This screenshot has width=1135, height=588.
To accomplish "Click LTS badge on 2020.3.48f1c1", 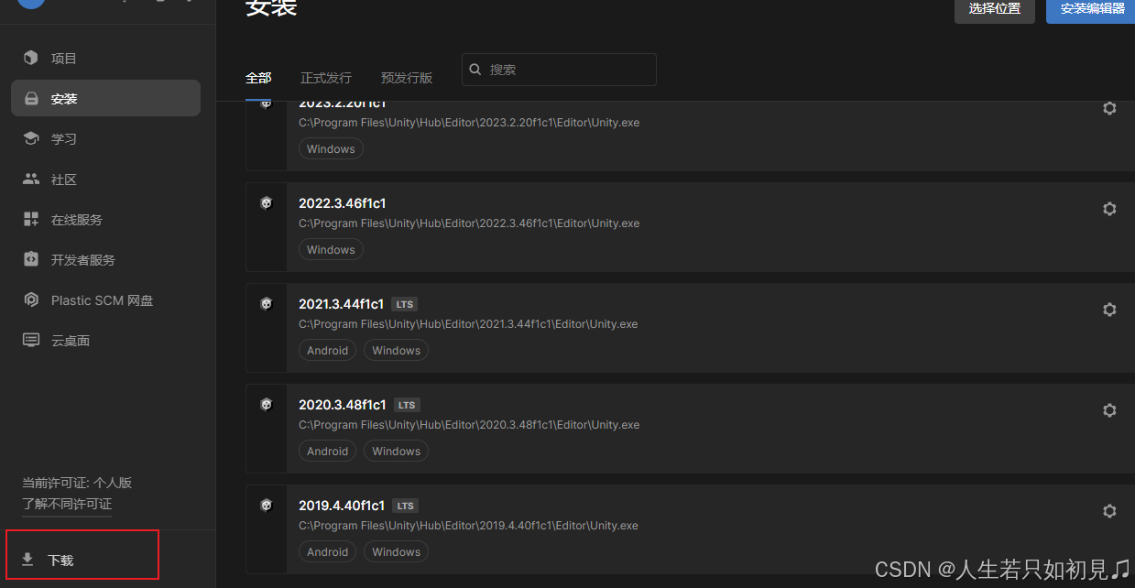I will tap(407, 405).
